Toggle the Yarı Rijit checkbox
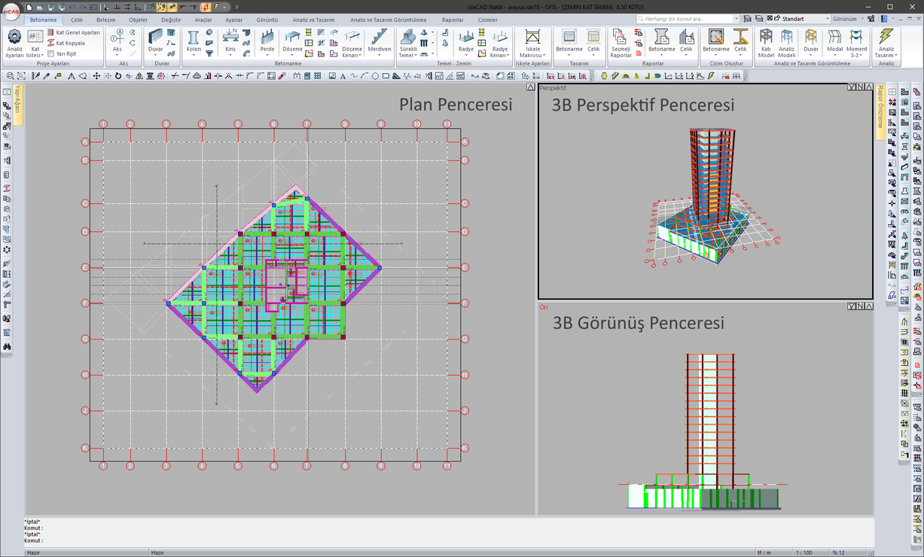 (x=50, y=53)
